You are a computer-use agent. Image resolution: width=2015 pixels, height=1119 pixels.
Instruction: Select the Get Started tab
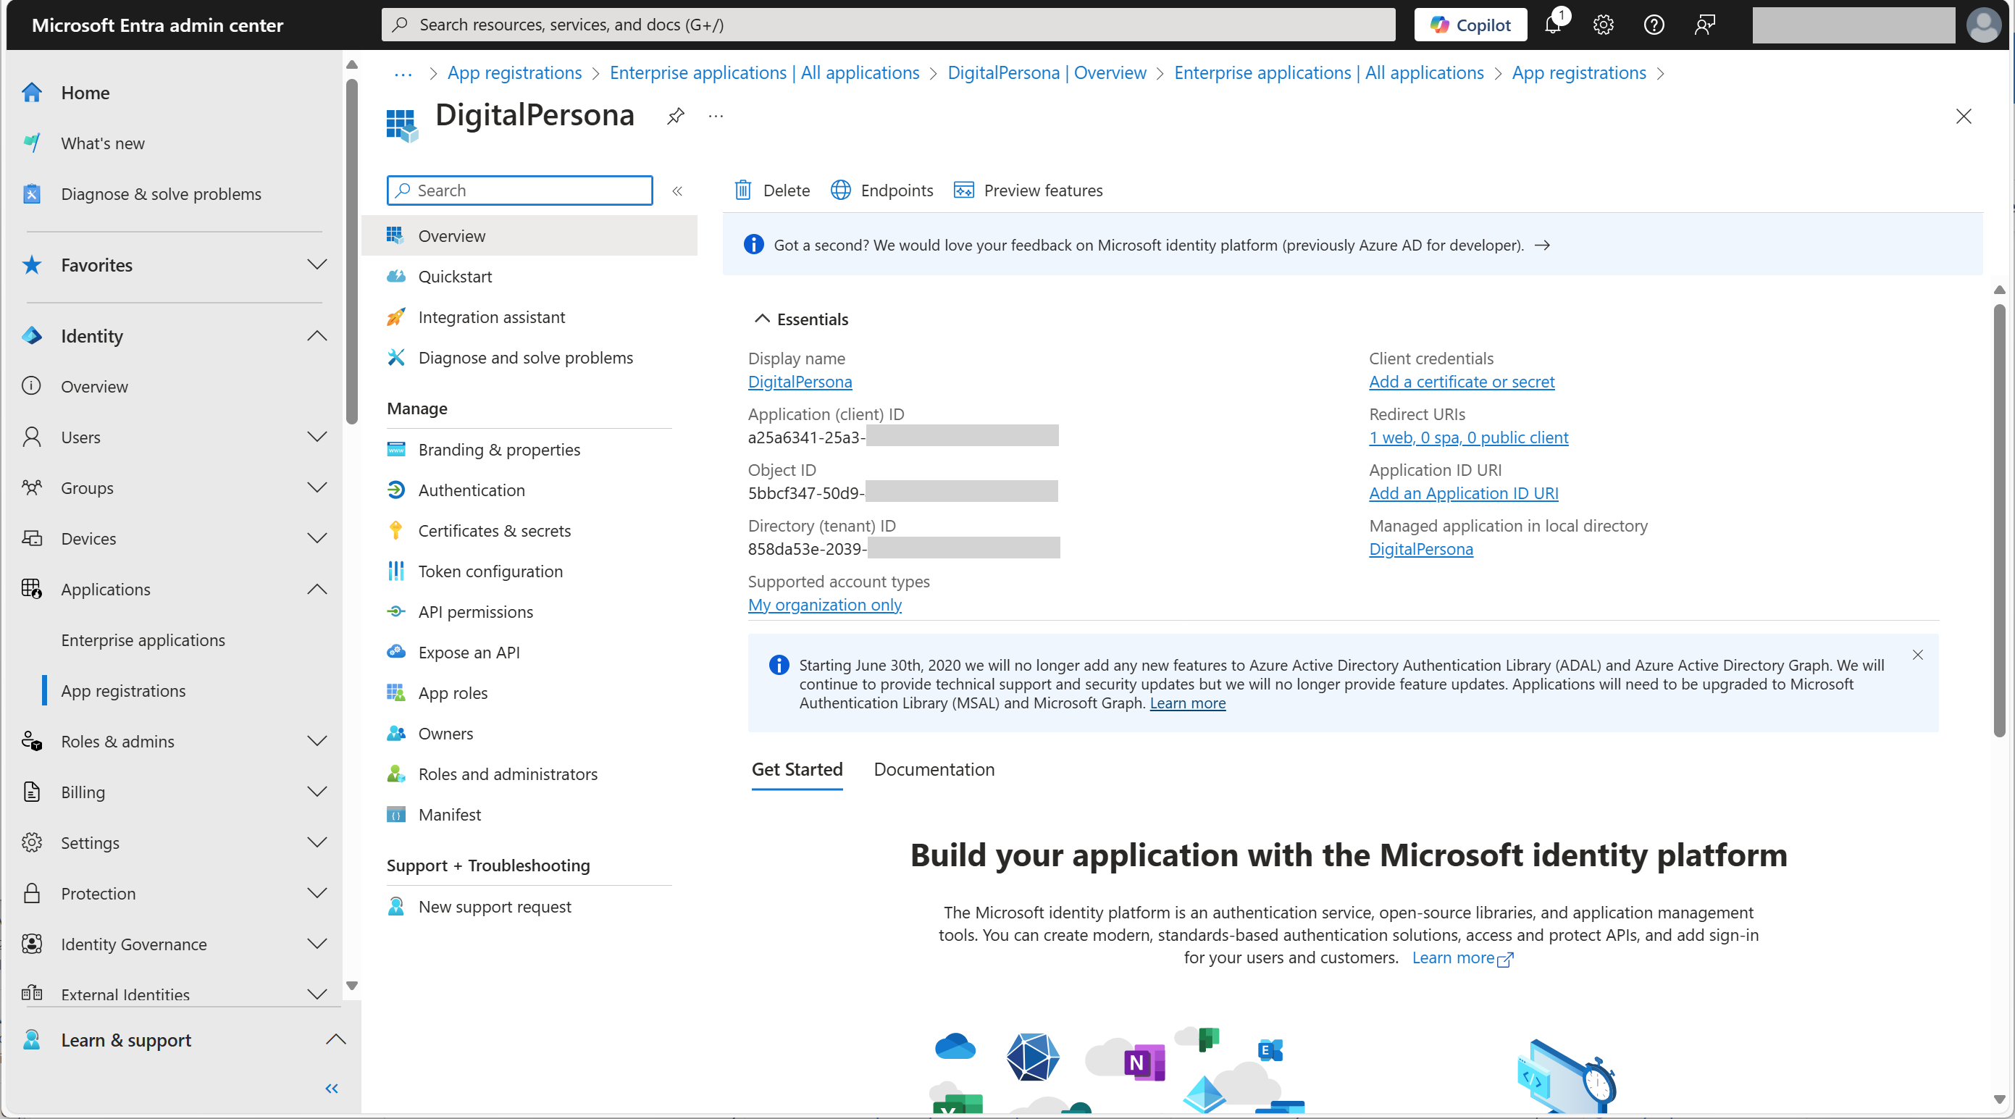(797, 769)
